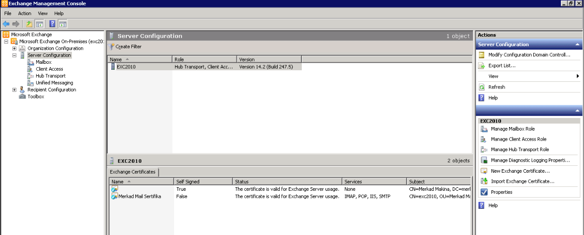Switch to the Exchange Certificates tab
This screenshot has height=235, width=584.
(133, 172)
